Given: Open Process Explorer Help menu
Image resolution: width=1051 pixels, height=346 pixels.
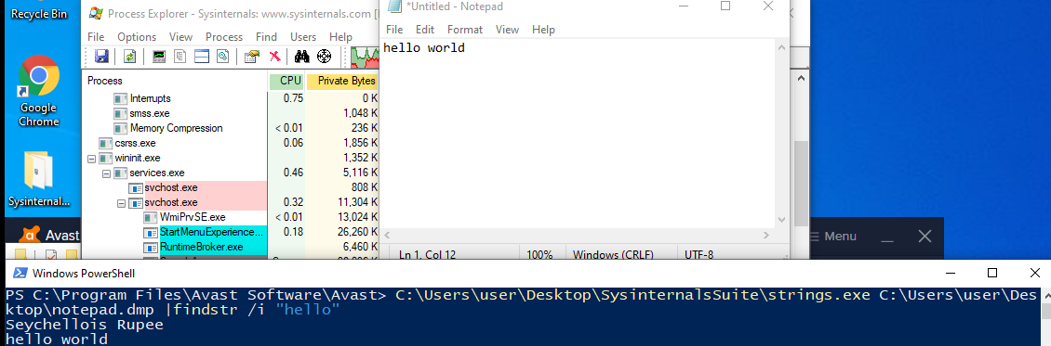Looking at the screenshot, I should [x=340, y=37].
